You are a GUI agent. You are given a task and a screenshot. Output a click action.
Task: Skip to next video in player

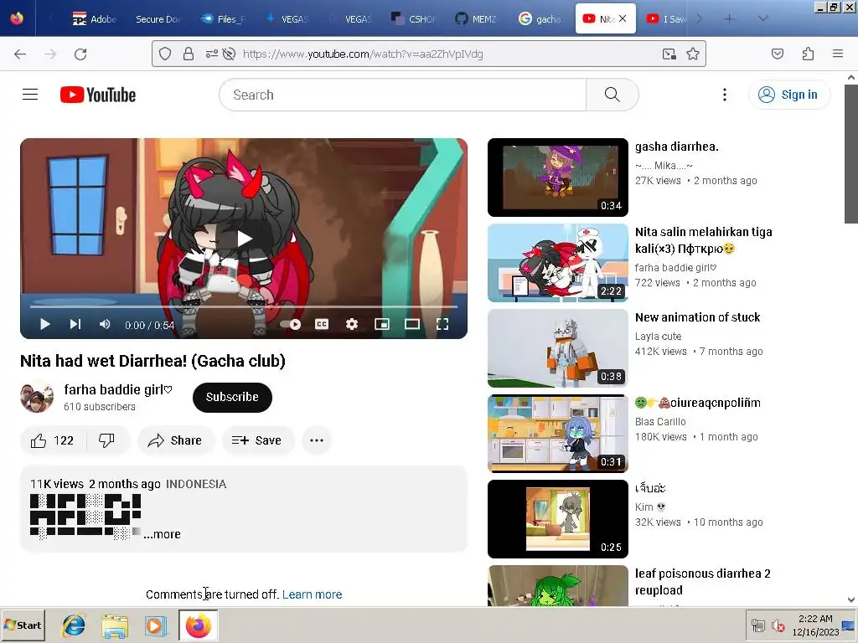[75, 325]
